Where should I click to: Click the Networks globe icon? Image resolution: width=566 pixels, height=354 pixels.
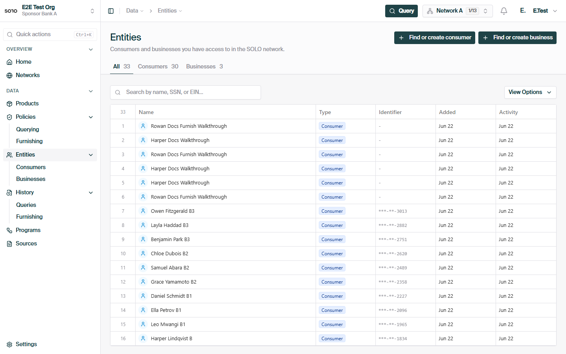[9, 76]
